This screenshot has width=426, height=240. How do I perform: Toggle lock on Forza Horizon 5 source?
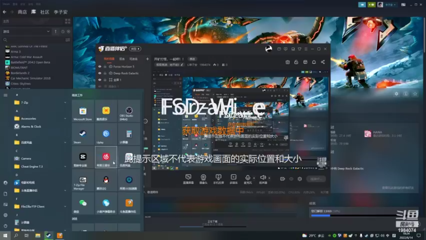point(105,66)
